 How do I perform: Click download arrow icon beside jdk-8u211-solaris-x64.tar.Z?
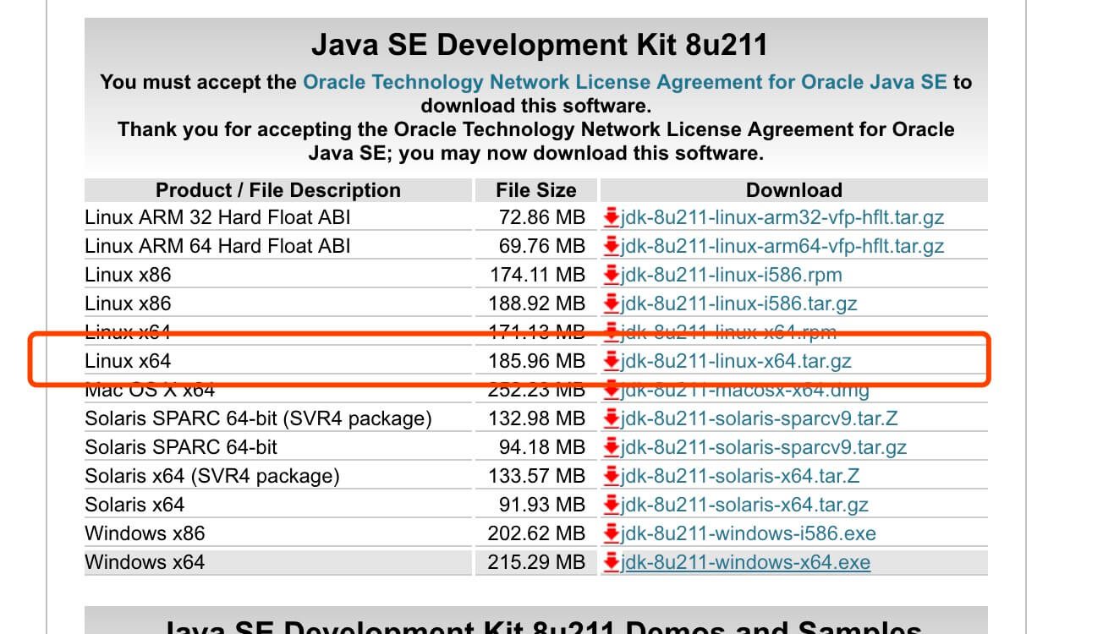click(x=612, y=477)
